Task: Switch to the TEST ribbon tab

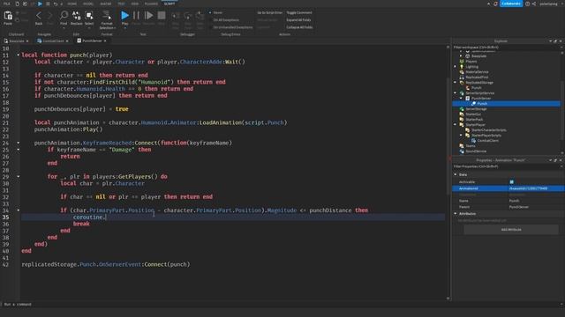Action: click(122, 4)
